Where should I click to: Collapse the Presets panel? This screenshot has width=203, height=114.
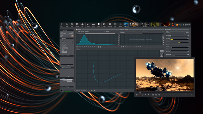(x=61, y=39)
